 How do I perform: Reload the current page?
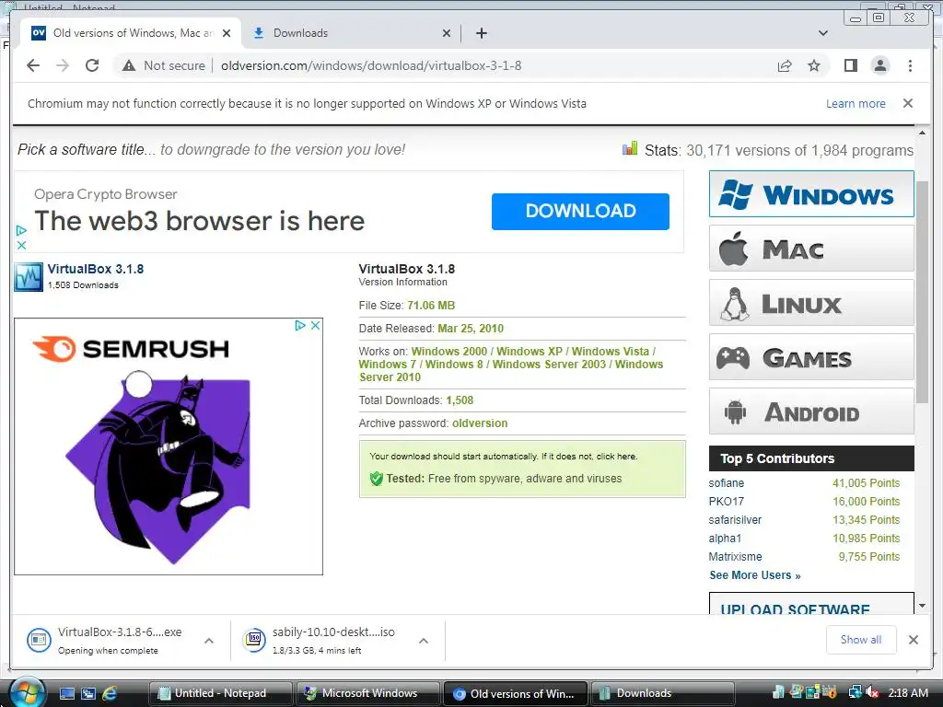[x=92, y=65]
